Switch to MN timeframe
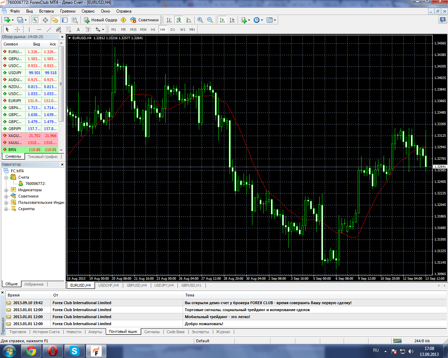 [x=192, y=29]
